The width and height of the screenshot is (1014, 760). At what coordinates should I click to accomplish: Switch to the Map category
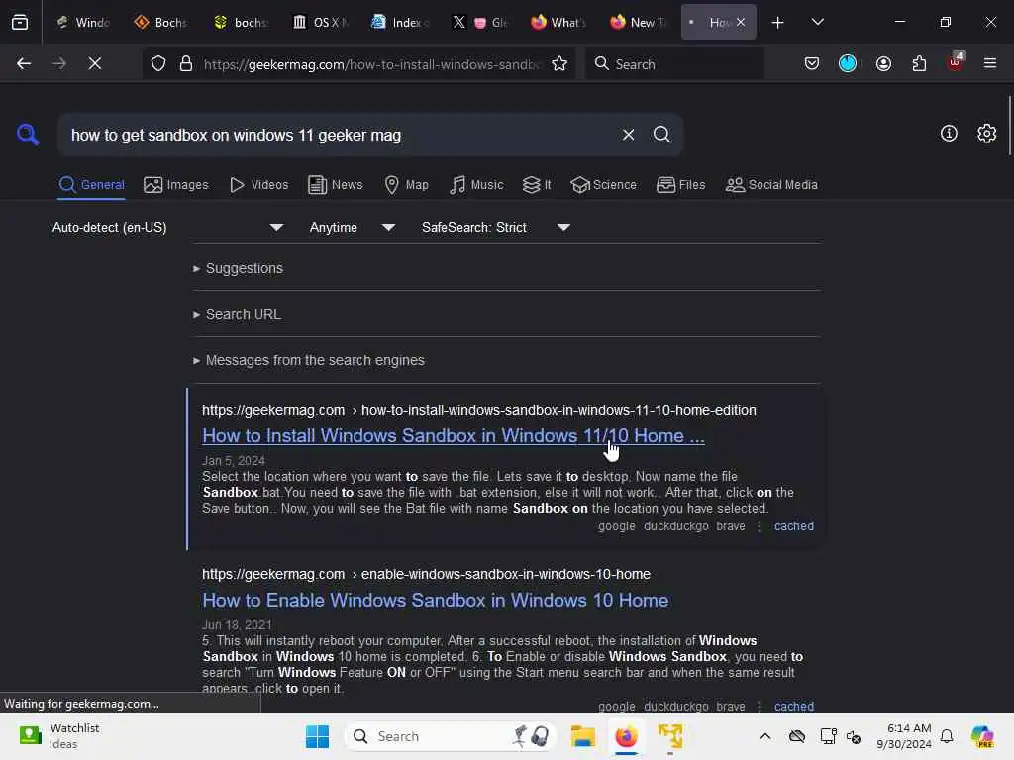[x=406, y=185]
